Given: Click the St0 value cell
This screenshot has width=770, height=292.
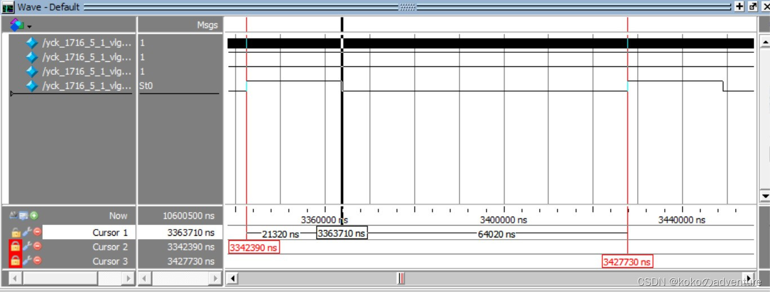Looking at the screenshot, I should 146,86.
